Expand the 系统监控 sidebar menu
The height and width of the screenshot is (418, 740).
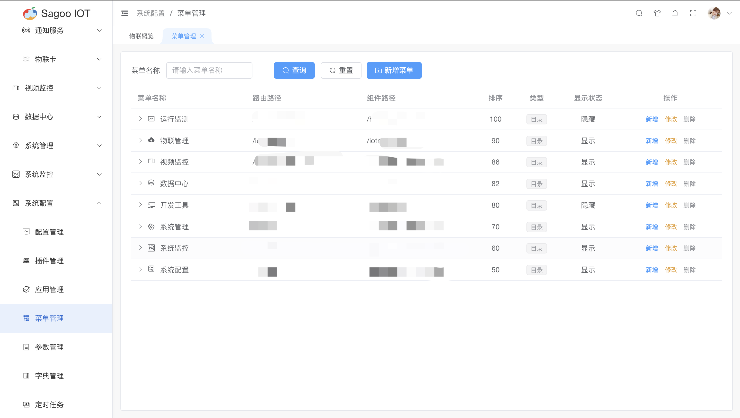click(56, 174)
